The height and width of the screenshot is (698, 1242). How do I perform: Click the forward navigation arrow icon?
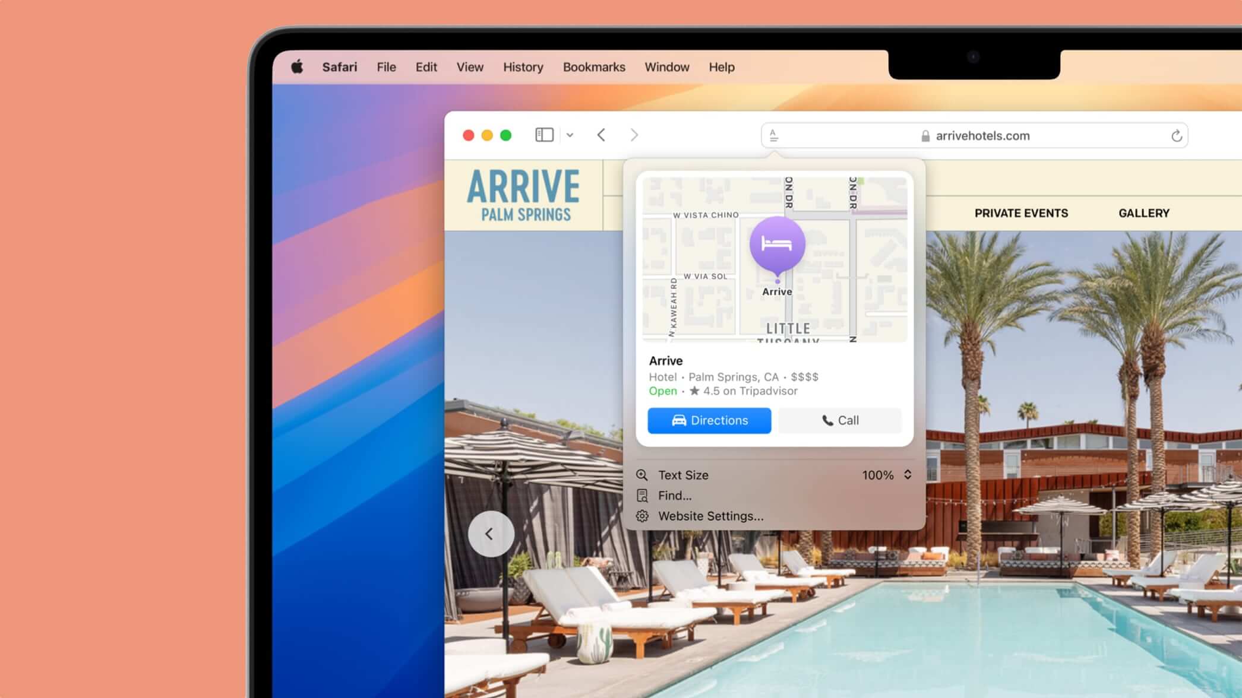click(x=633, y=135)
